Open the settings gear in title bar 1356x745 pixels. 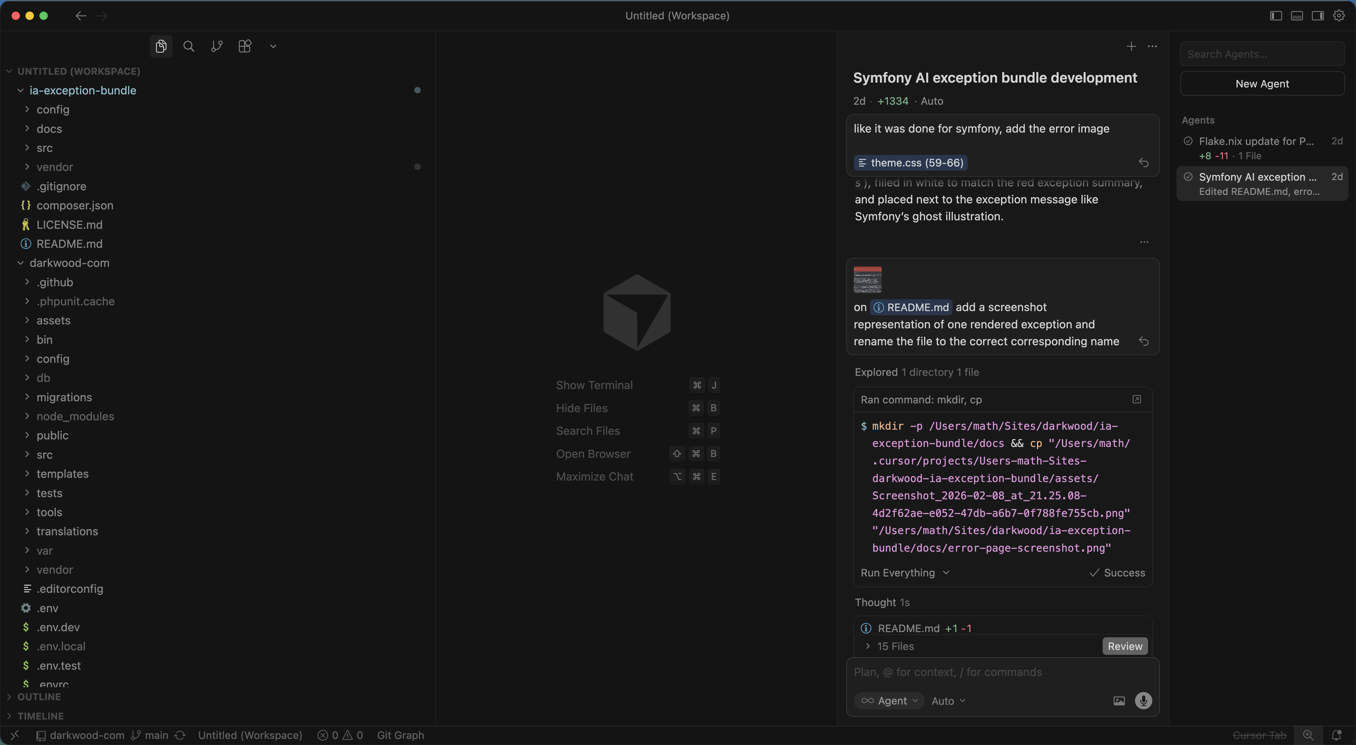coord(1339,16)
